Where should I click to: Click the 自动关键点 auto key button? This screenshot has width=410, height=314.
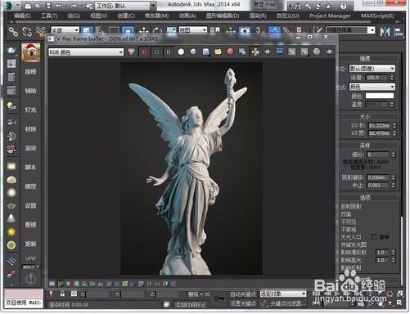pos(243,294)
